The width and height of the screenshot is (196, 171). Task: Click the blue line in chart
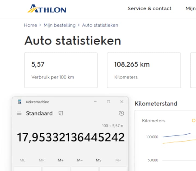176,135
